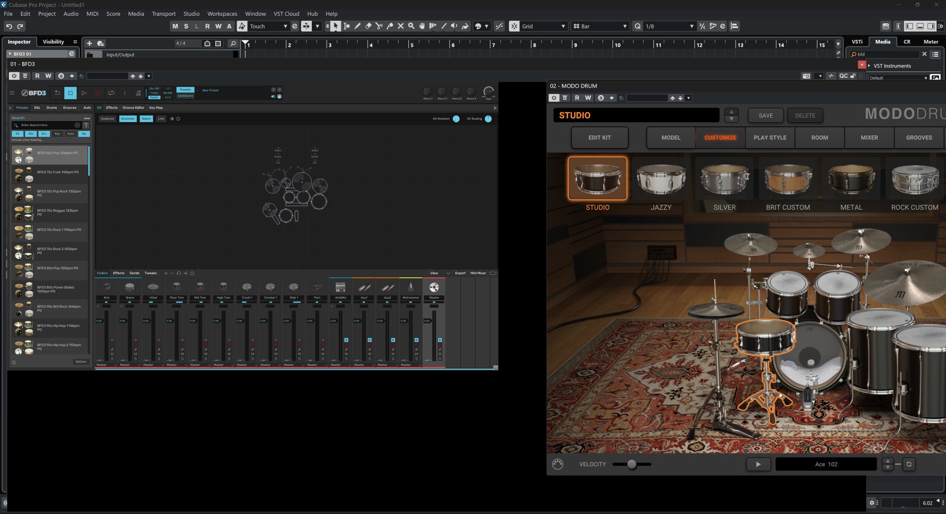Toggle Solo state S in Cubase toolbar

pos(186,26)
